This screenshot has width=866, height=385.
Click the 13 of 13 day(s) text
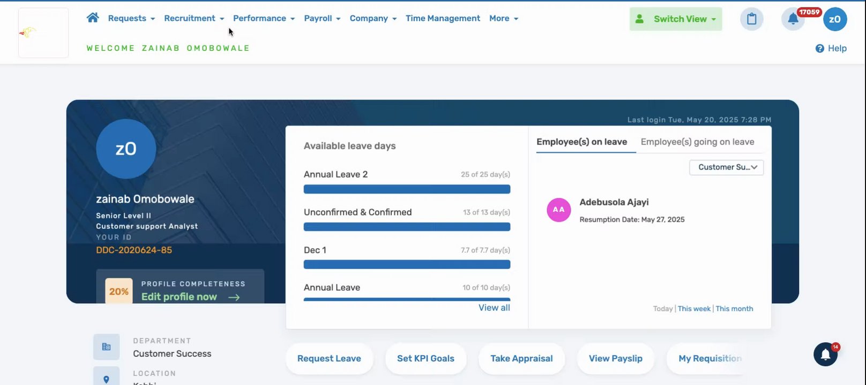point(487,212)
